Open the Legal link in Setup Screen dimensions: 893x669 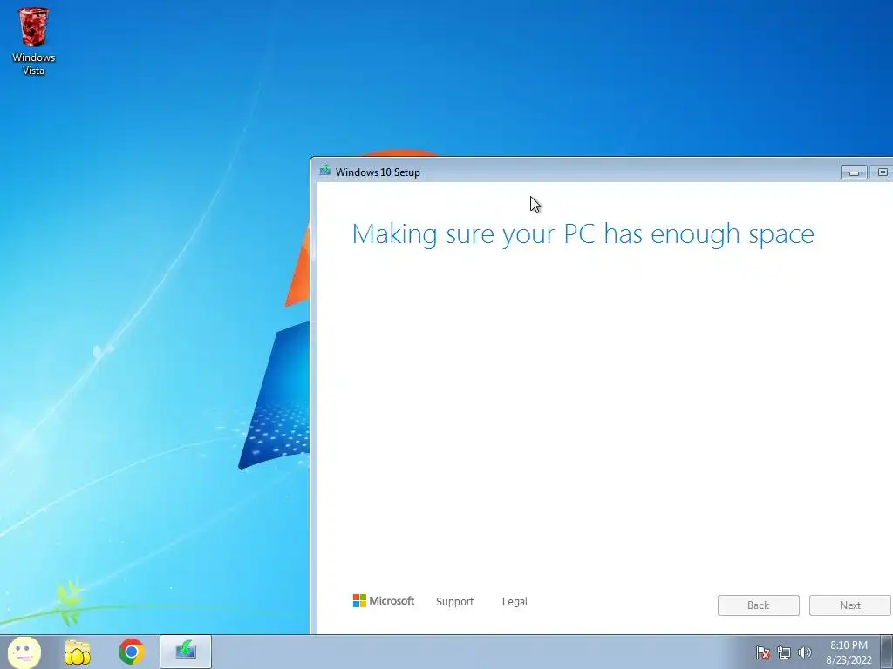tap(515, 602)
